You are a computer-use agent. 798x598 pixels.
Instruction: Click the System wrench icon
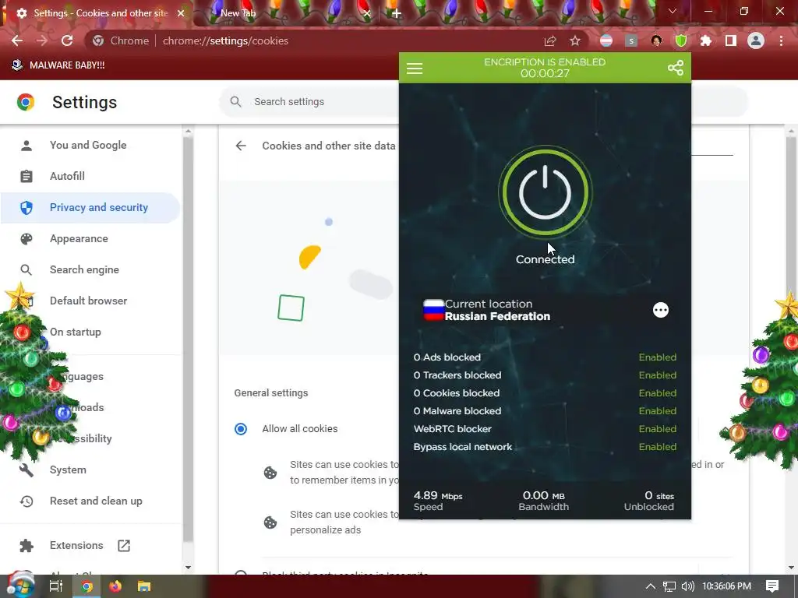pos(26,470)
